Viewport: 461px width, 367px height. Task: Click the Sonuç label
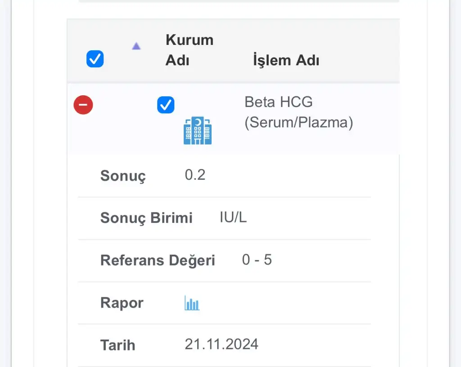pos(123,176)
